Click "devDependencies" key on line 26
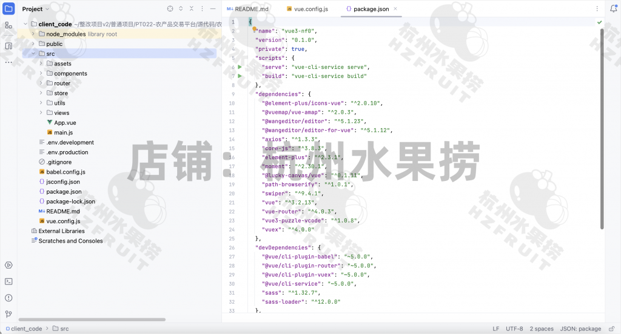This screenshot has height=334, width=621. point(283,247)
